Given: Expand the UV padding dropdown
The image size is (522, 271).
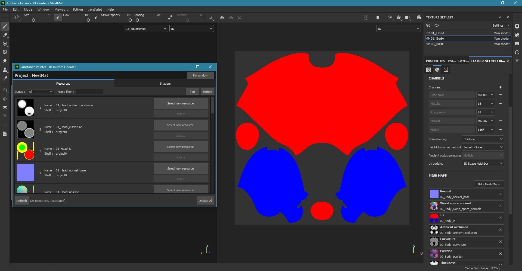Looking at the screenshot, I should (x=483, y=164).
